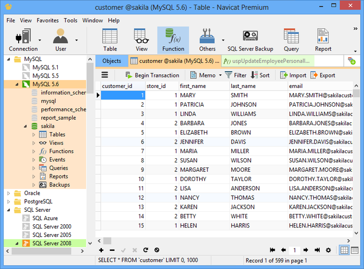Click the Import button

coord(293,75)
